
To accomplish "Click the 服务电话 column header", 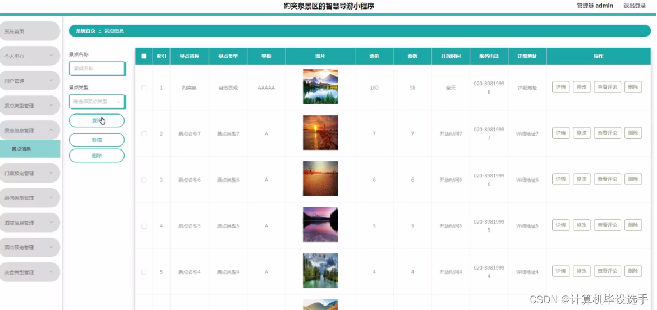I will 489,56.
